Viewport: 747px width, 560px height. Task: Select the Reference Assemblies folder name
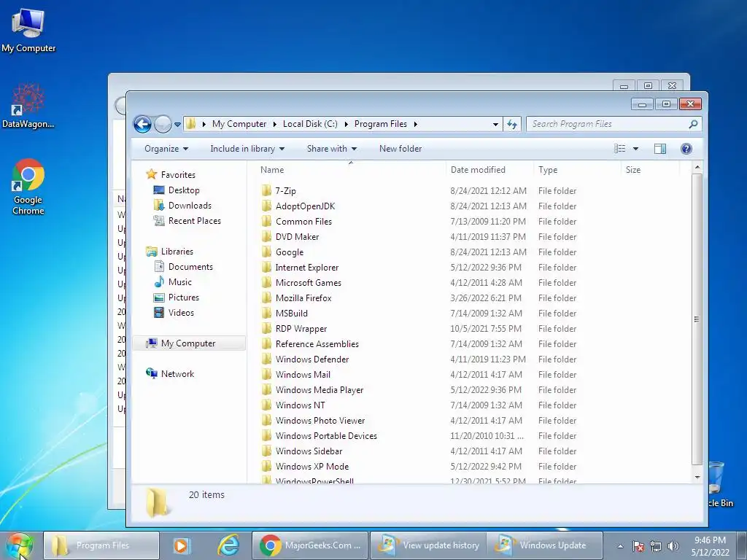(317, 344)
